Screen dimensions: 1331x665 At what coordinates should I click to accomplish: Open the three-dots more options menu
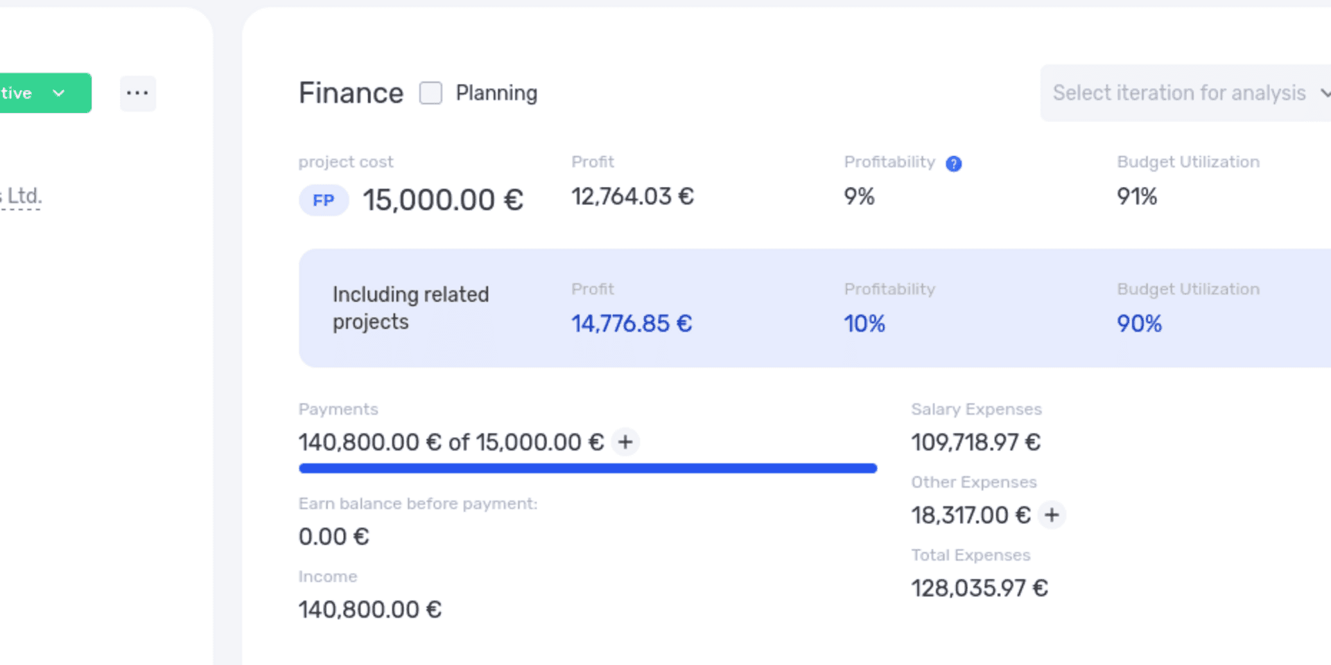pos(138,93)
